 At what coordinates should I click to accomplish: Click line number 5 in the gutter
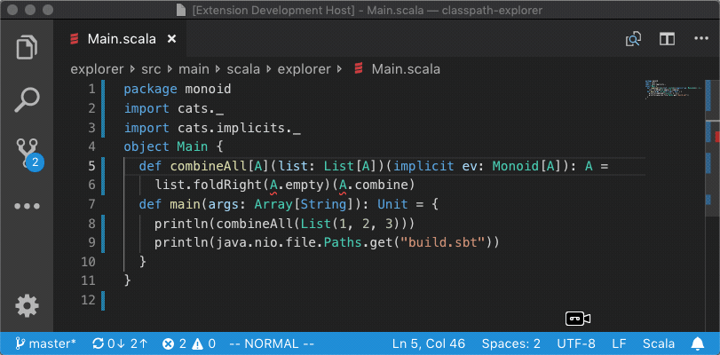[91, 166]
